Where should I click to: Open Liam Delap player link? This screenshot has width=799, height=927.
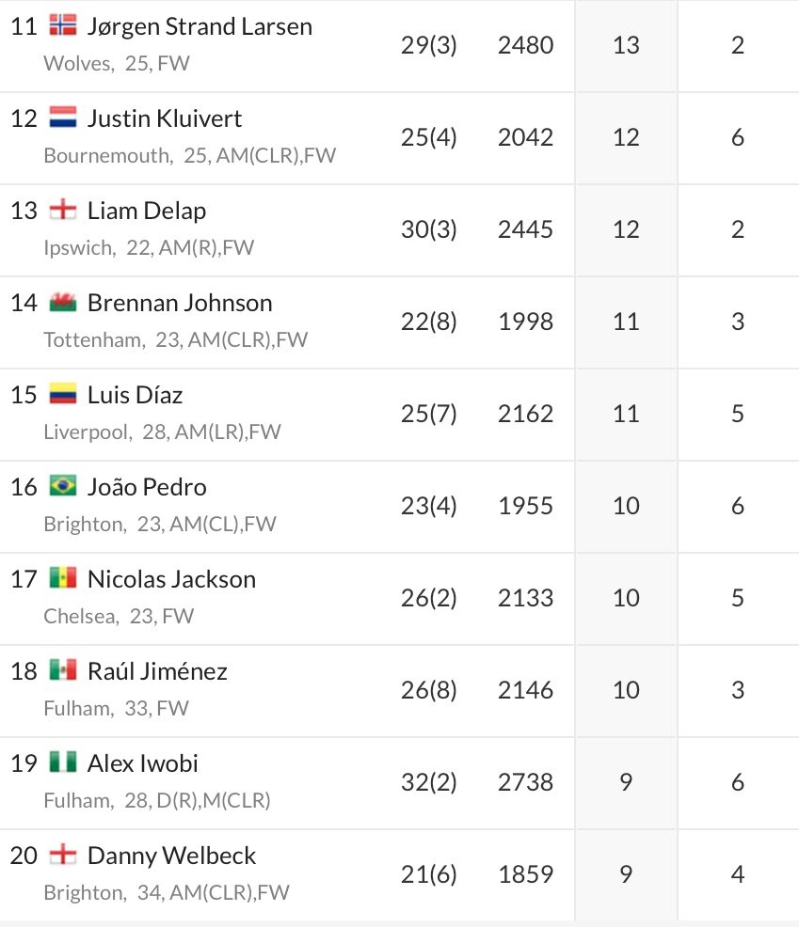click(147, 212)
